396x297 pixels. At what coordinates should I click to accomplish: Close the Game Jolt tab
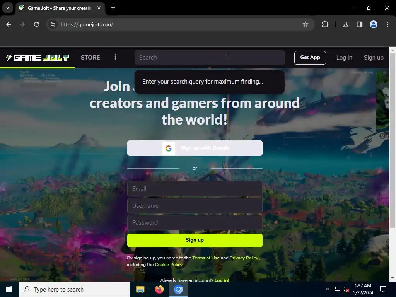tap(99, 8)
